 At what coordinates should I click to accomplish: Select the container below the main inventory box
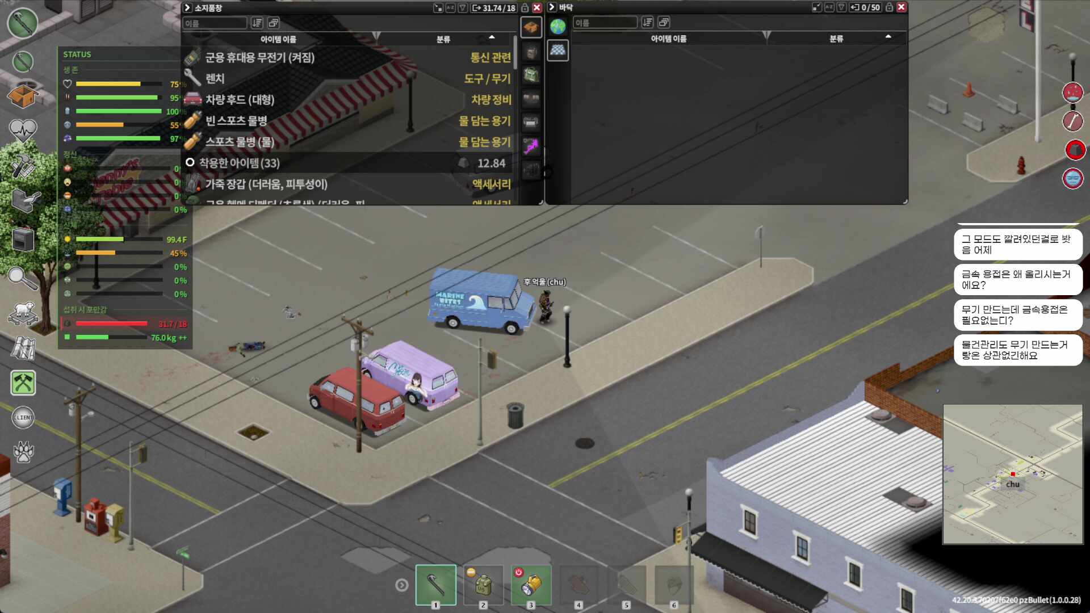pos(531,52)
